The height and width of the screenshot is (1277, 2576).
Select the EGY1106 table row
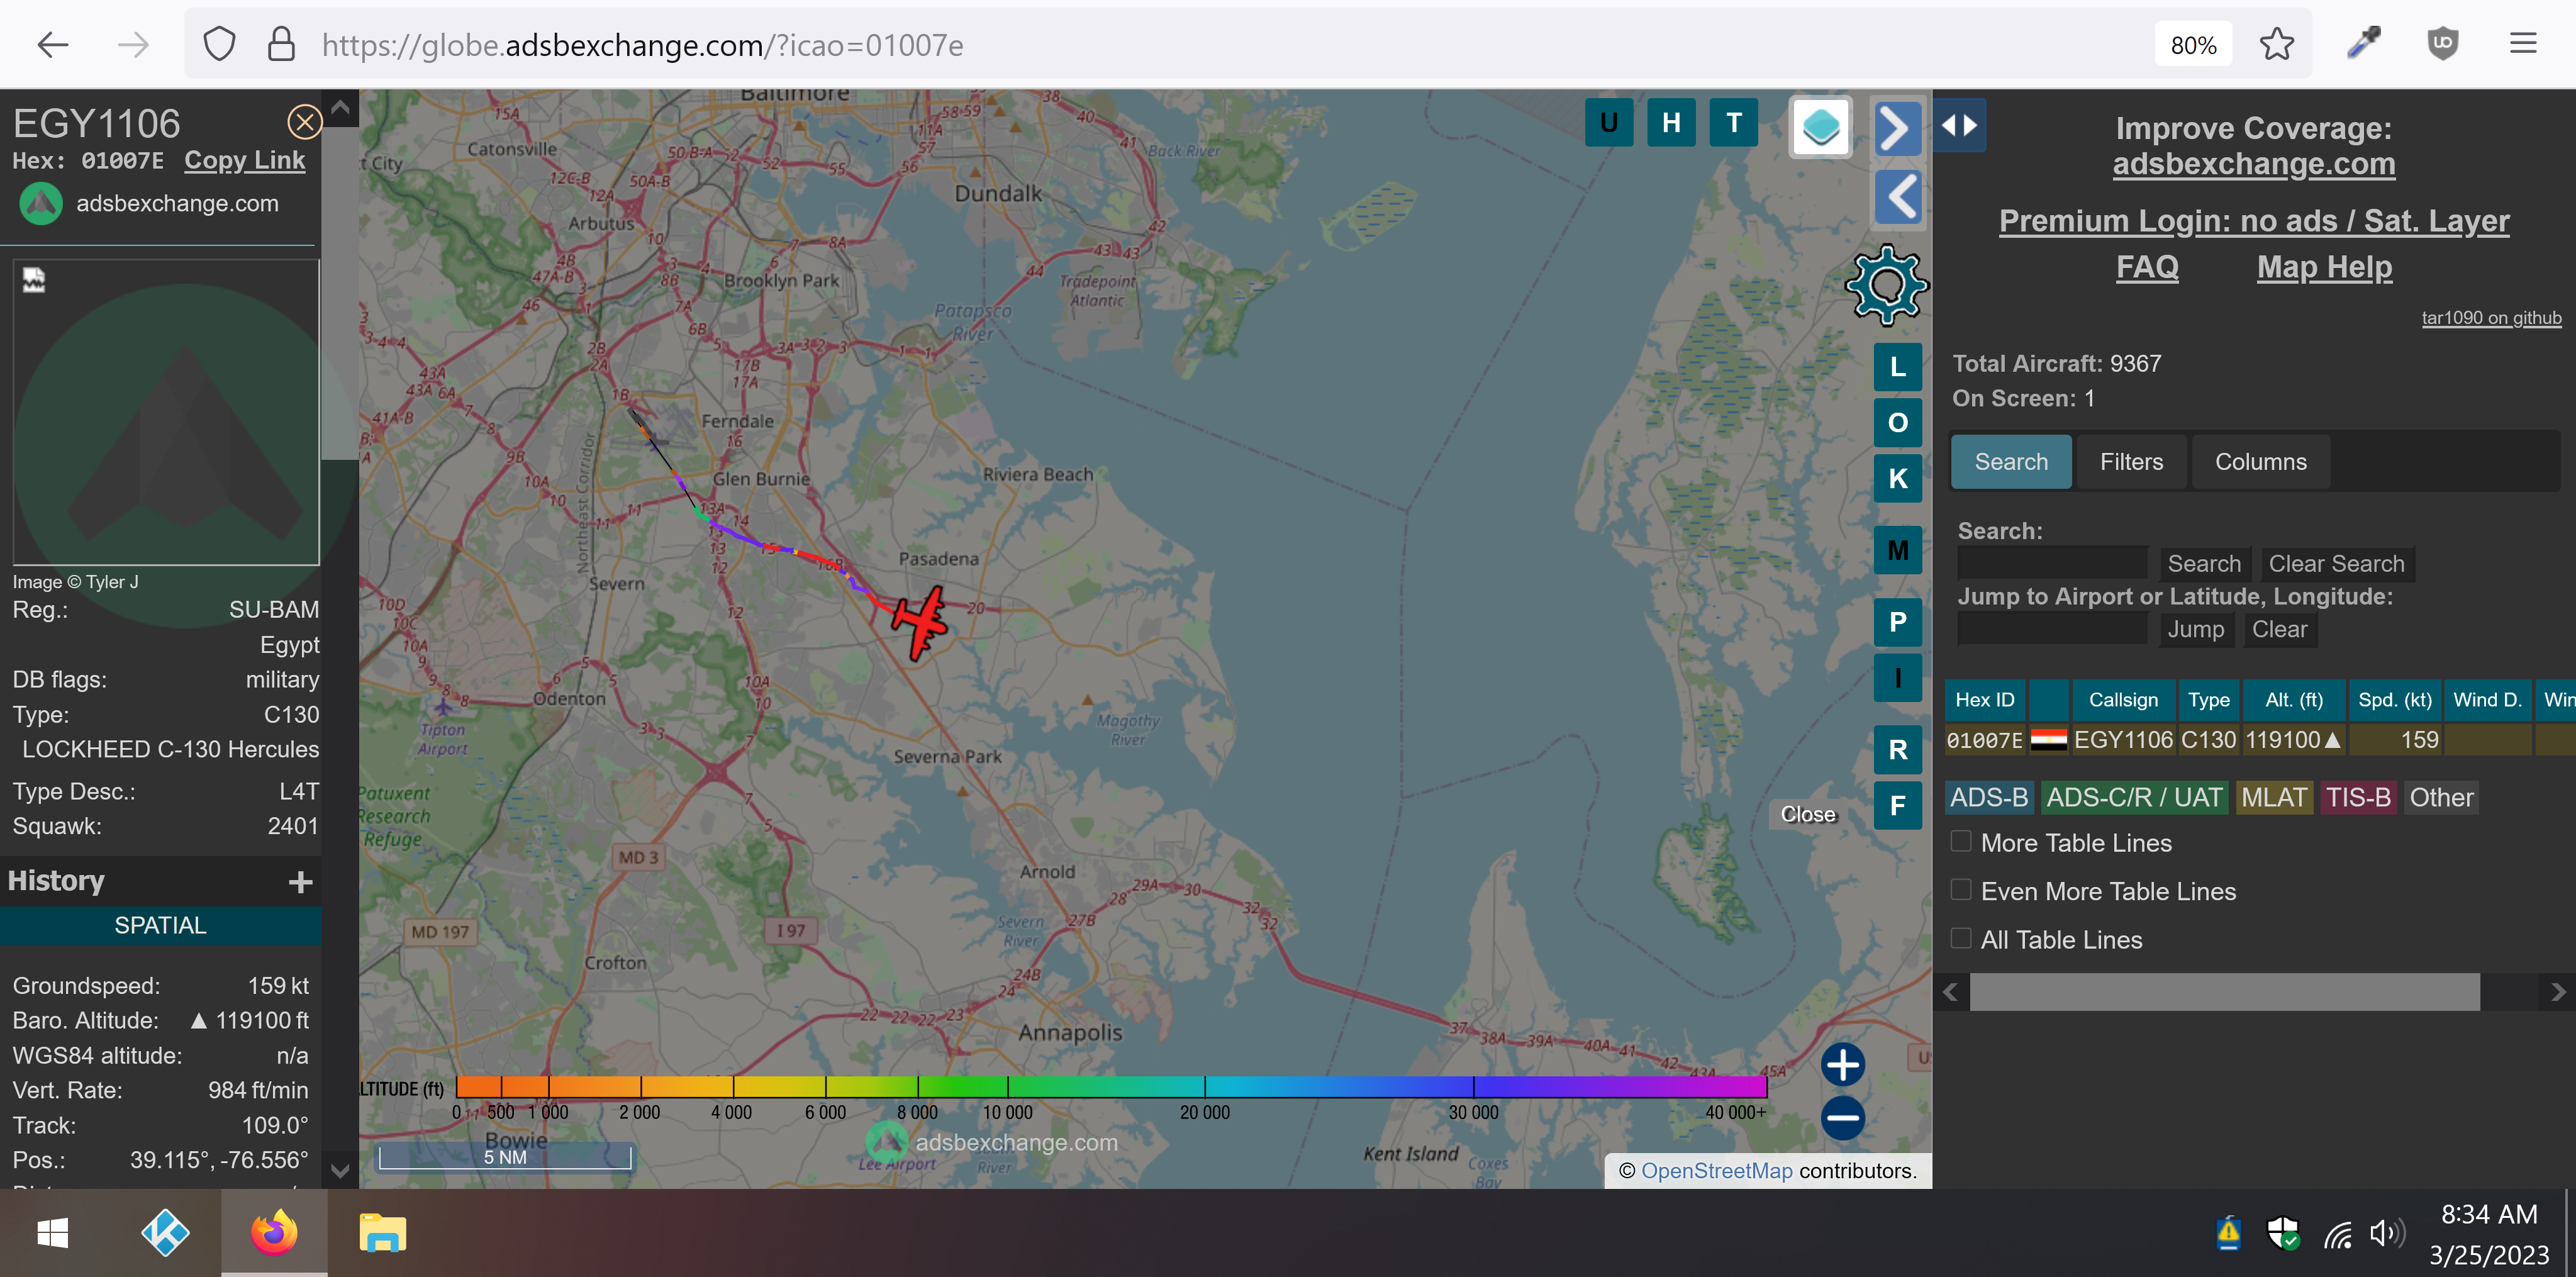(x=2260, y=740)
